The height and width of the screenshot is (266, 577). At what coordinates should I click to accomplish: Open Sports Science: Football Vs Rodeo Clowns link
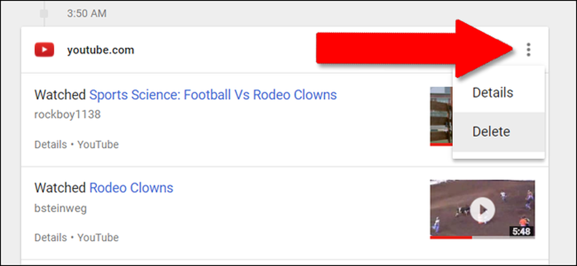(x=213, y=95)
